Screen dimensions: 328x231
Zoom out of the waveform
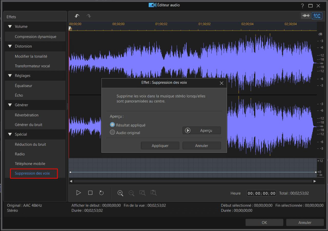click(x=131, y=193)
